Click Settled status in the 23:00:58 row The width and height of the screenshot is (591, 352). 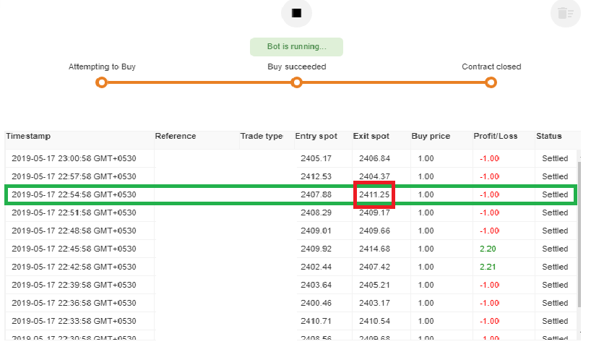pos(555,158)
